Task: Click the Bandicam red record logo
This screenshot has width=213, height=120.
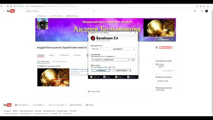Action: tap(93, 38)
